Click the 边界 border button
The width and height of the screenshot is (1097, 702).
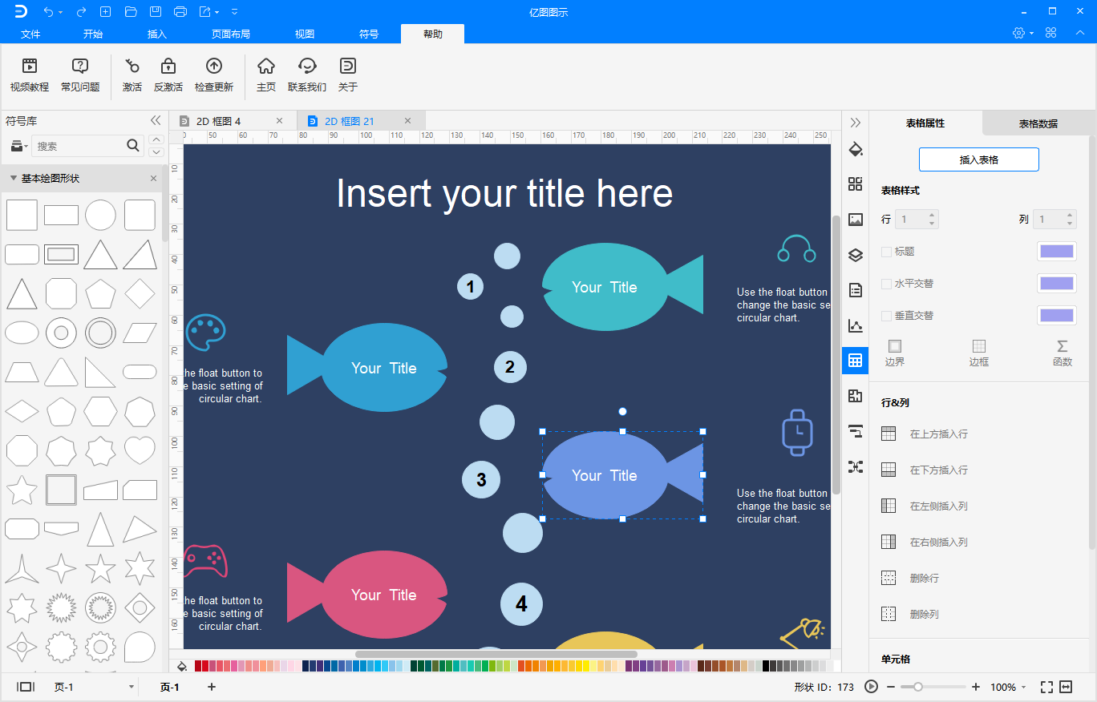click(895, 352)
